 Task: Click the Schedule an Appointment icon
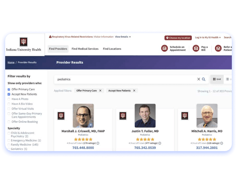(x=164, y=48)
